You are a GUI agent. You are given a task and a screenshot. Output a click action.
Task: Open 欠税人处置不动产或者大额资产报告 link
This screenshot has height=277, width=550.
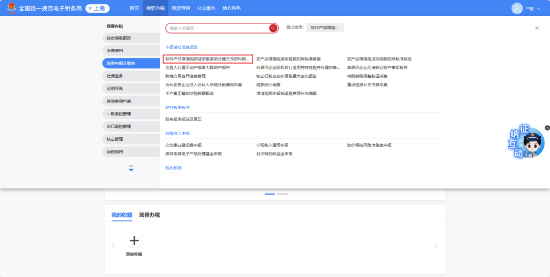coord(198,68)
